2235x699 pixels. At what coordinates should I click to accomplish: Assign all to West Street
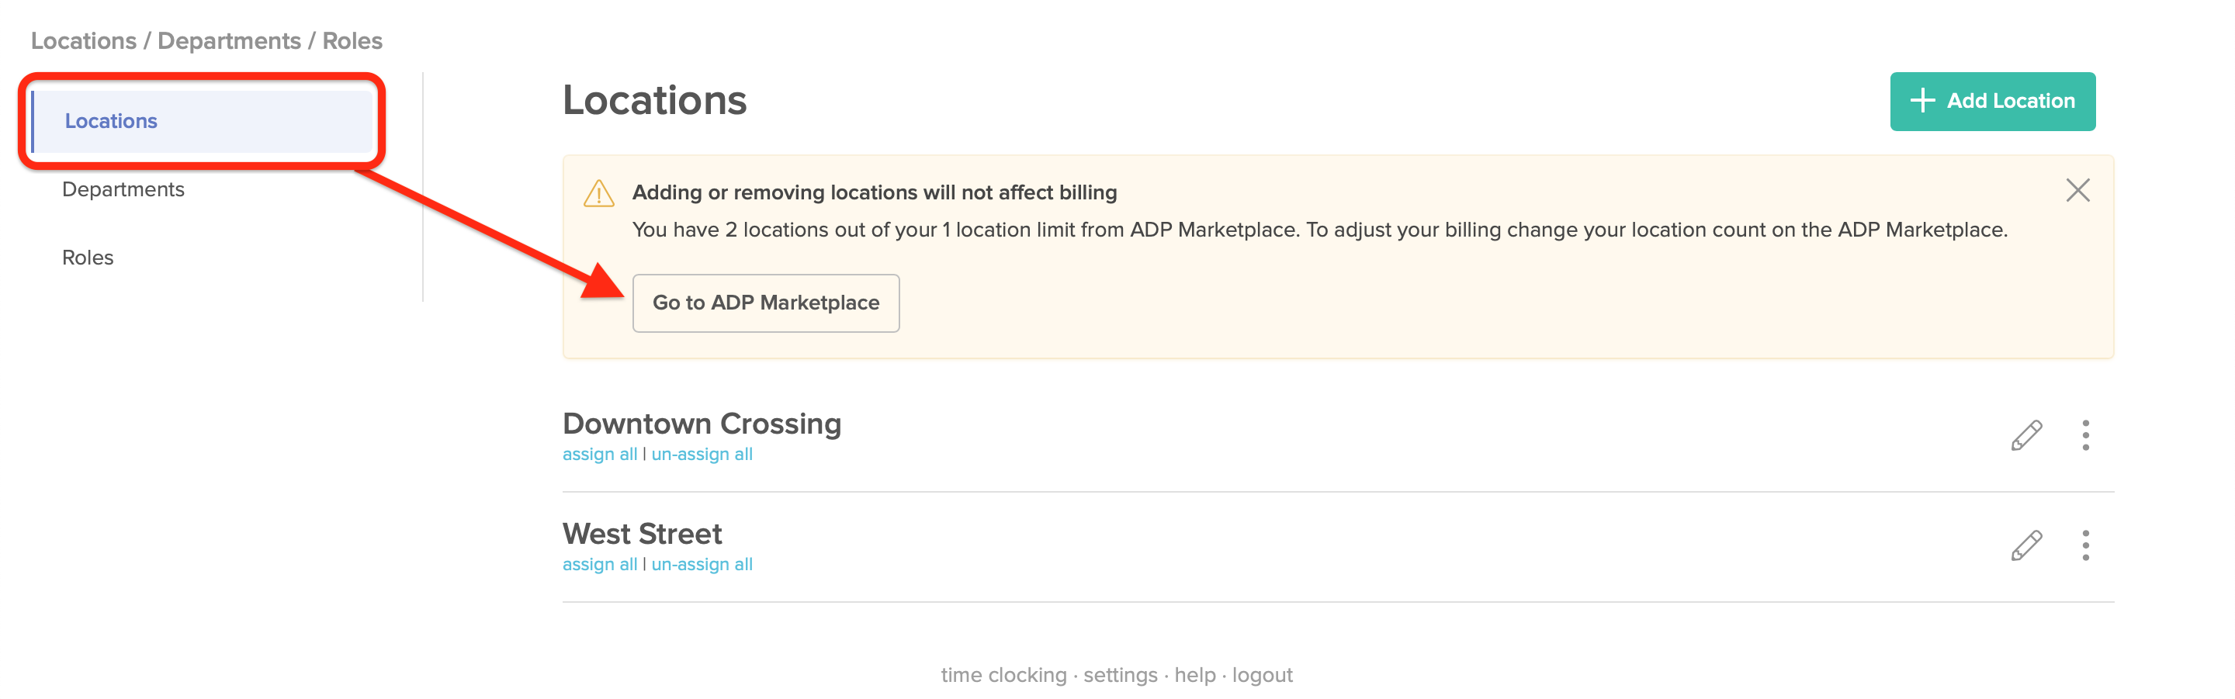[600, 565]
